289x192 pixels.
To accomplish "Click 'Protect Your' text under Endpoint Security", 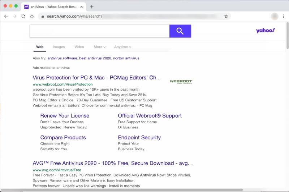I will click(x=128, y=143).
